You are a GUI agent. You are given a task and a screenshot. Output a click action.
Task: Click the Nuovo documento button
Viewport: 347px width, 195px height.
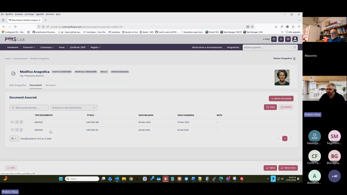pyautogui.click(x=281, y=99)
